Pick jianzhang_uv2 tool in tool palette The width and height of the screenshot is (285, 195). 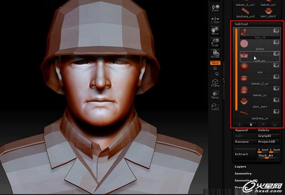(246, 13)
